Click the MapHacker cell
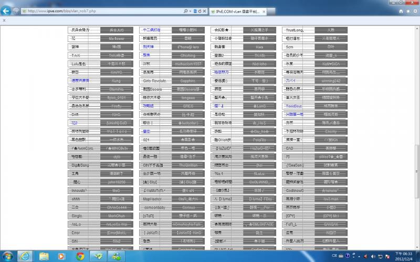The height and width of the screenshot is (262, 420). pyautogui.click(x=155, y=199)
